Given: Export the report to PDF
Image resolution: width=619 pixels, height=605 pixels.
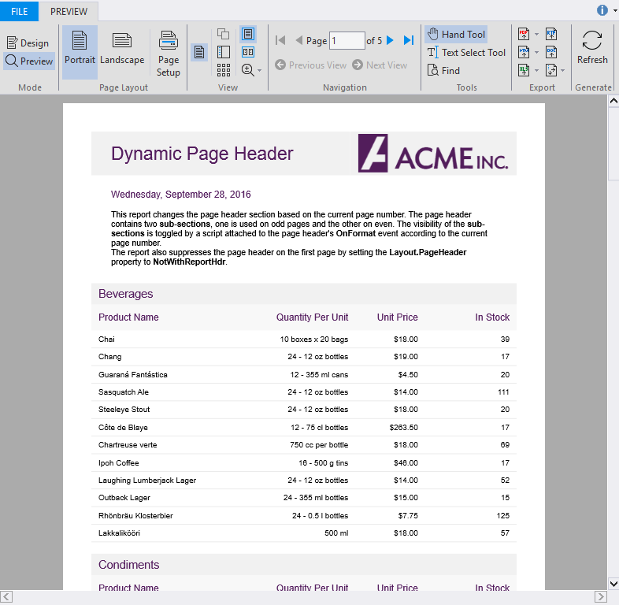Looking at the screenshot, I should point(524,34).
